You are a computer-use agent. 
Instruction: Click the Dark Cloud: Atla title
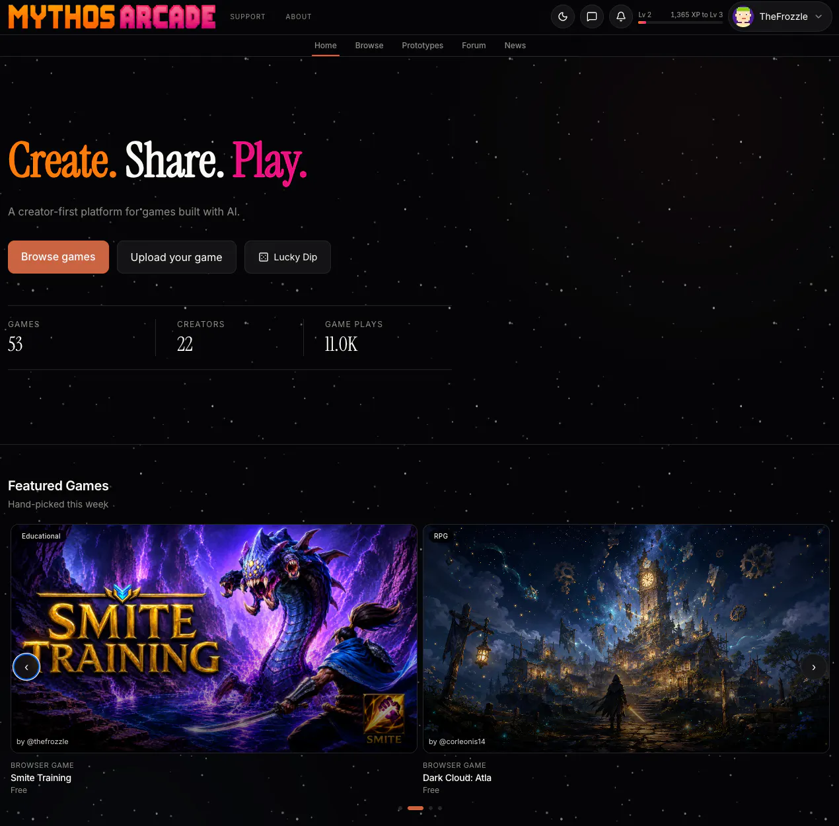coord(457,778)
